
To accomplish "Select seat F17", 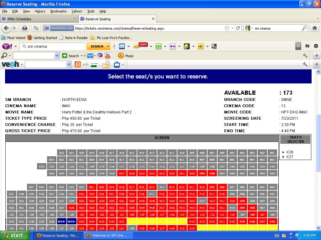I will click(x=152, y=194).
